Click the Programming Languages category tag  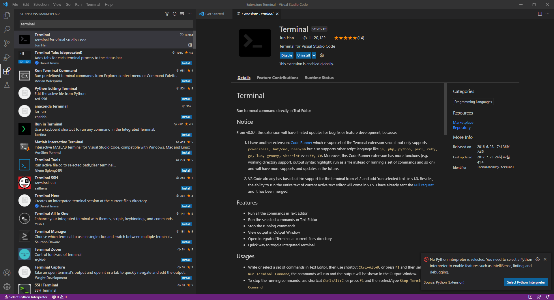(473, 102)
